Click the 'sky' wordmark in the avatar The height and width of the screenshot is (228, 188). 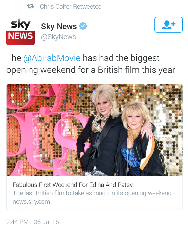pyautogui.click(x=21, y=24)
